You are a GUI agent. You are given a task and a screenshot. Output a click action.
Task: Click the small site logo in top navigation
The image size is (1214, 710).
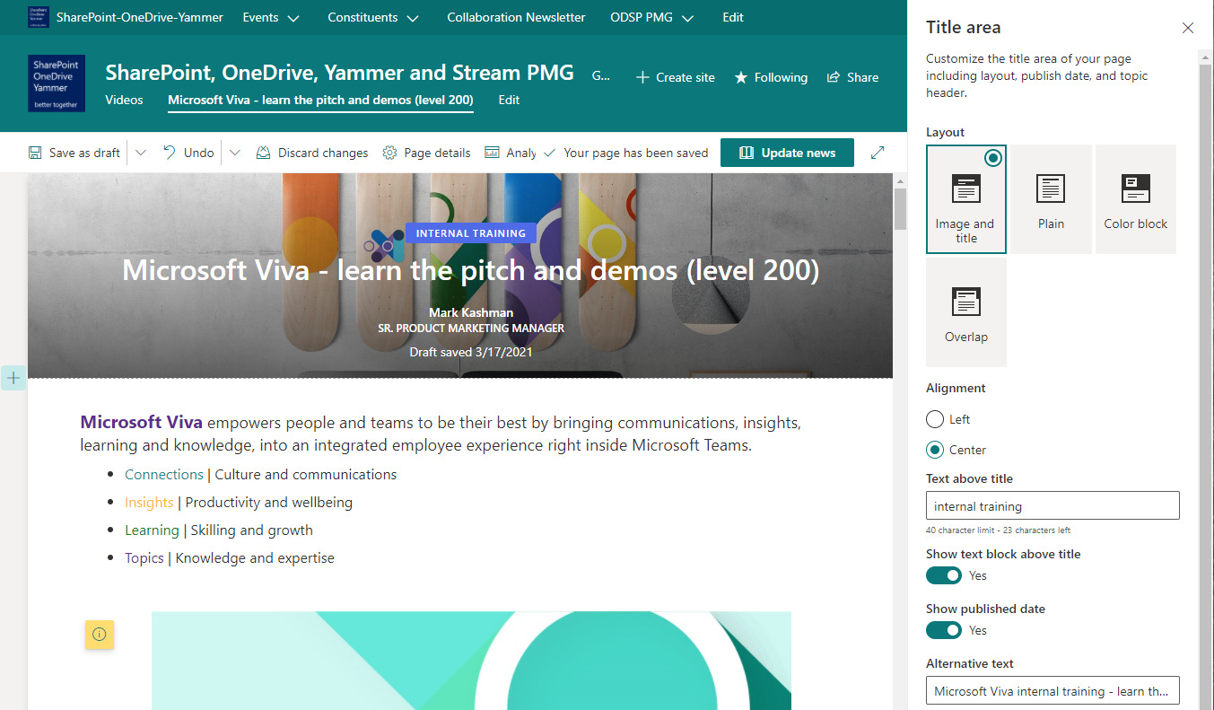point(39,17)
